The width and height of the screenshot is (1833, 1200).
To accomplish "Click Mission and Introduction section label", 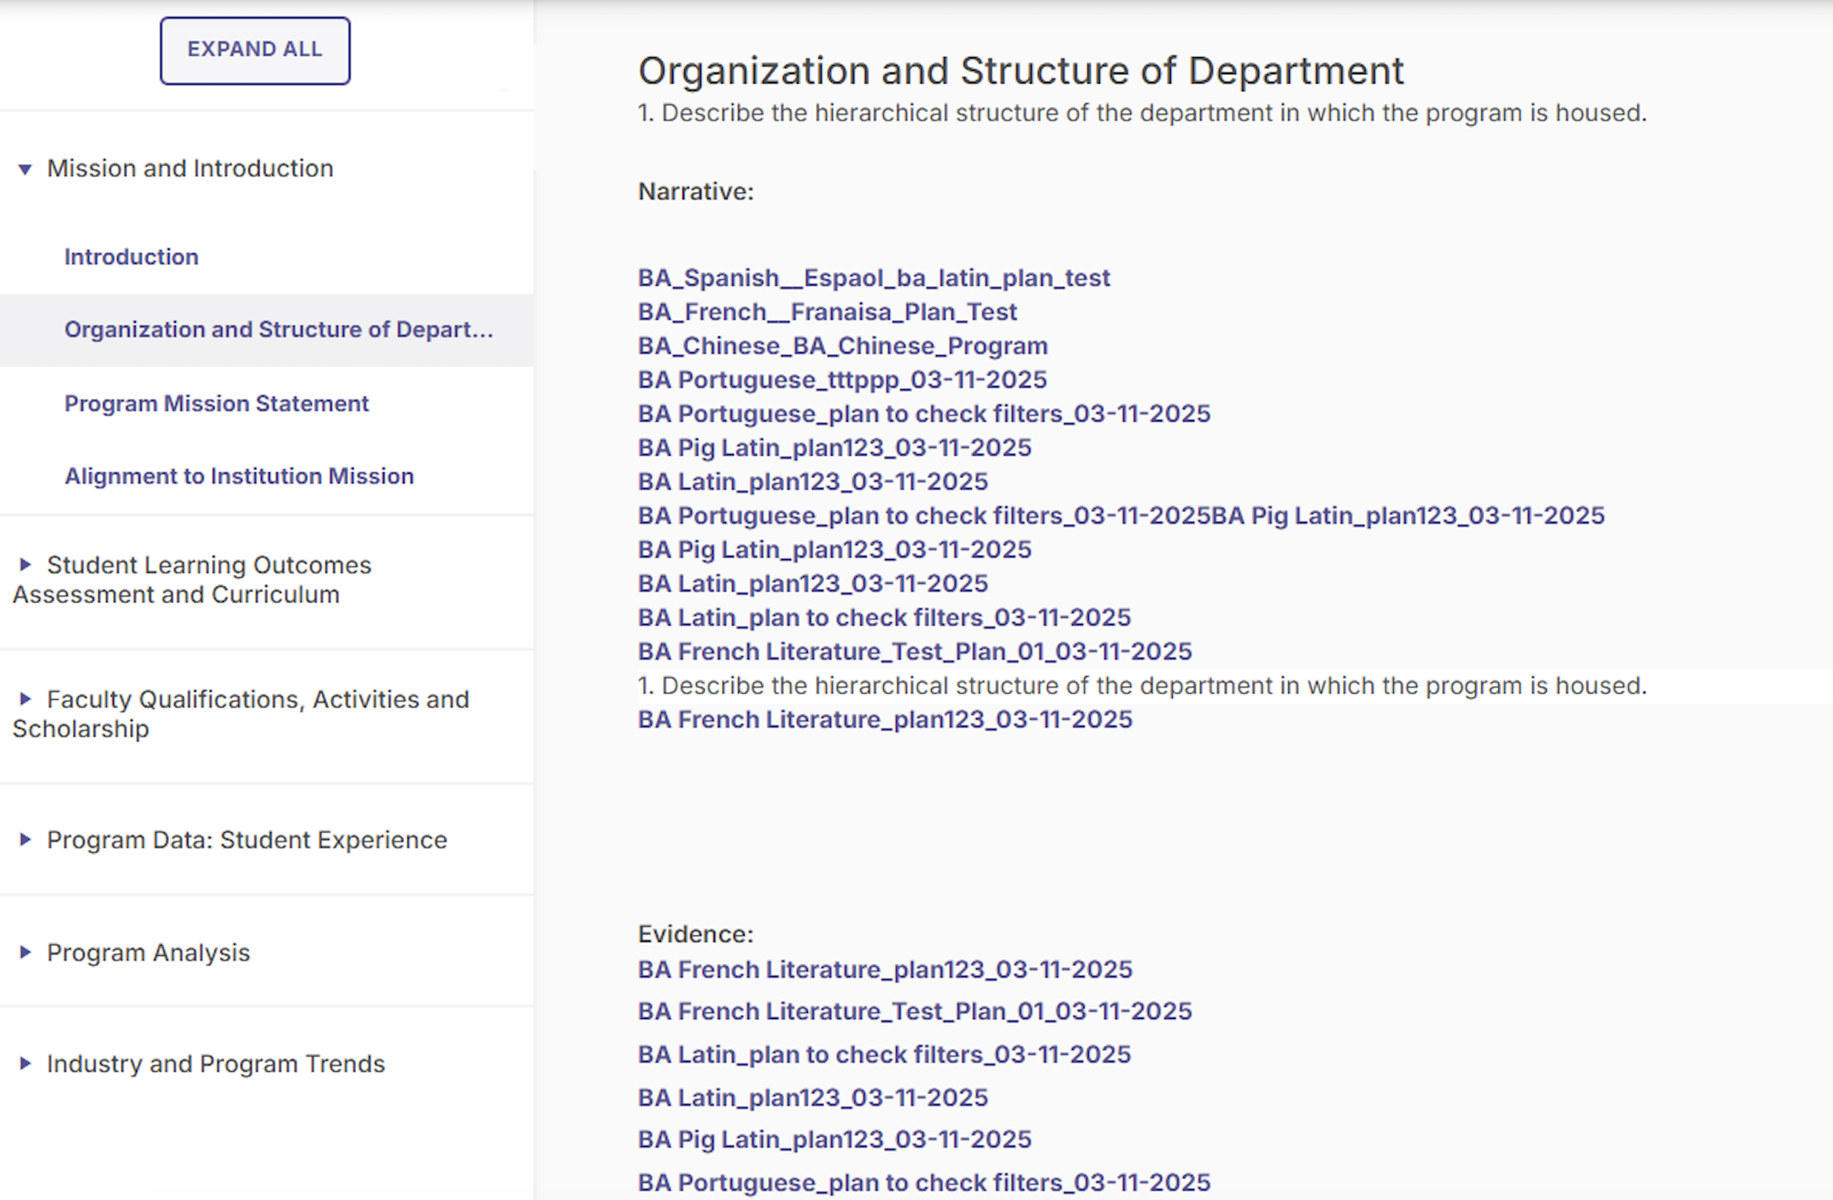I will click(x=190, y=169).
